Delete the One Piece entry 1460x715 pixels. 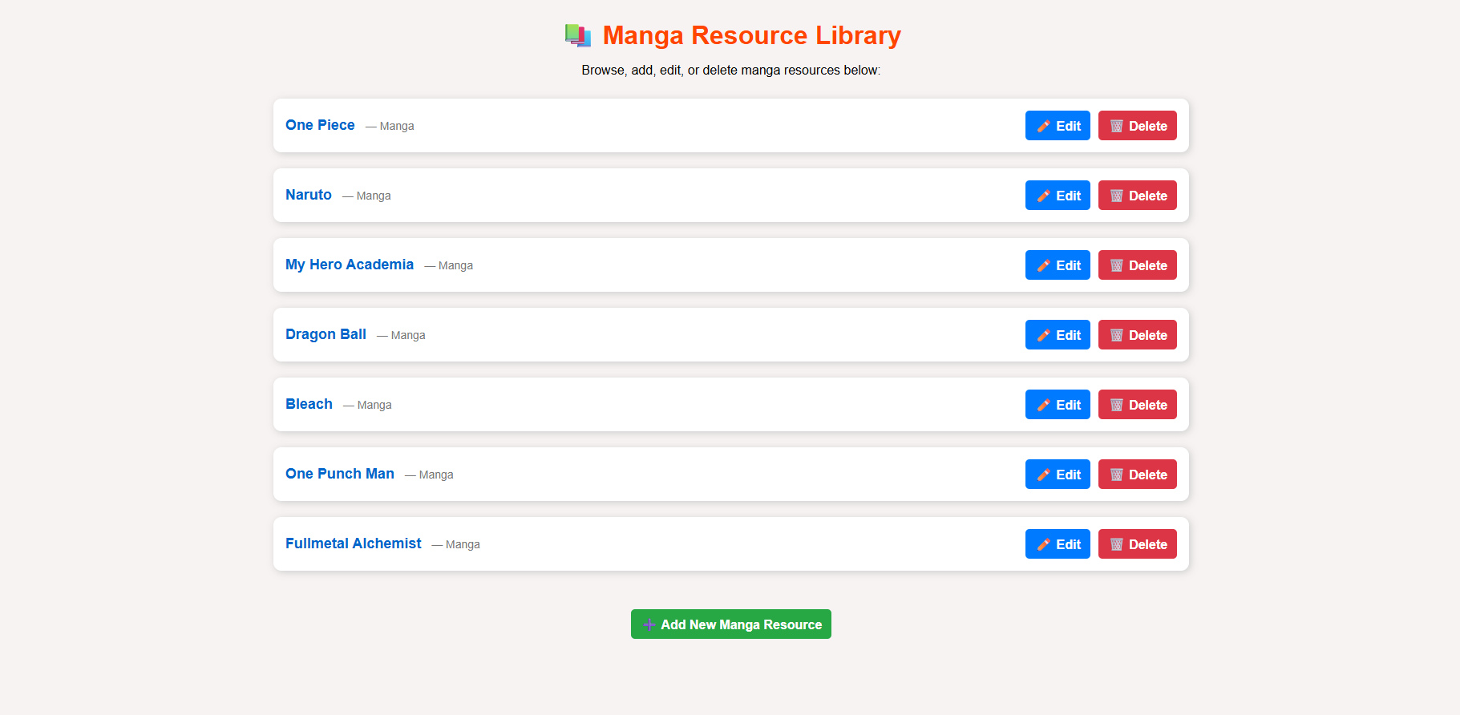tap(1138, 126)
